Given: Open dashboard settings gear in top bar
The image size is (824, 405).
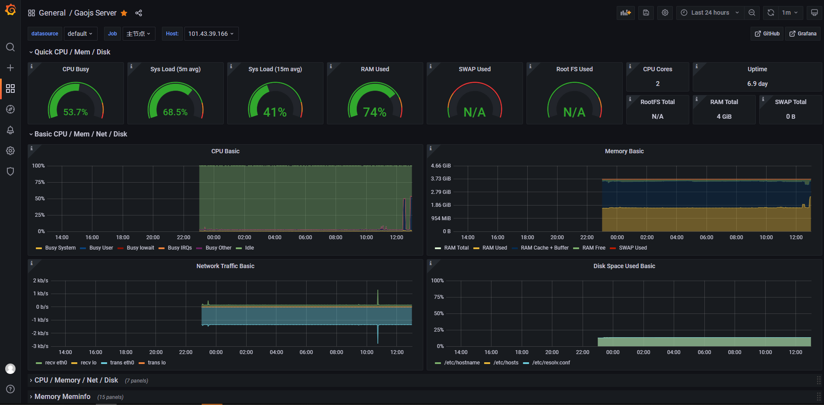Looking at the screenshot, I should 665,13.
